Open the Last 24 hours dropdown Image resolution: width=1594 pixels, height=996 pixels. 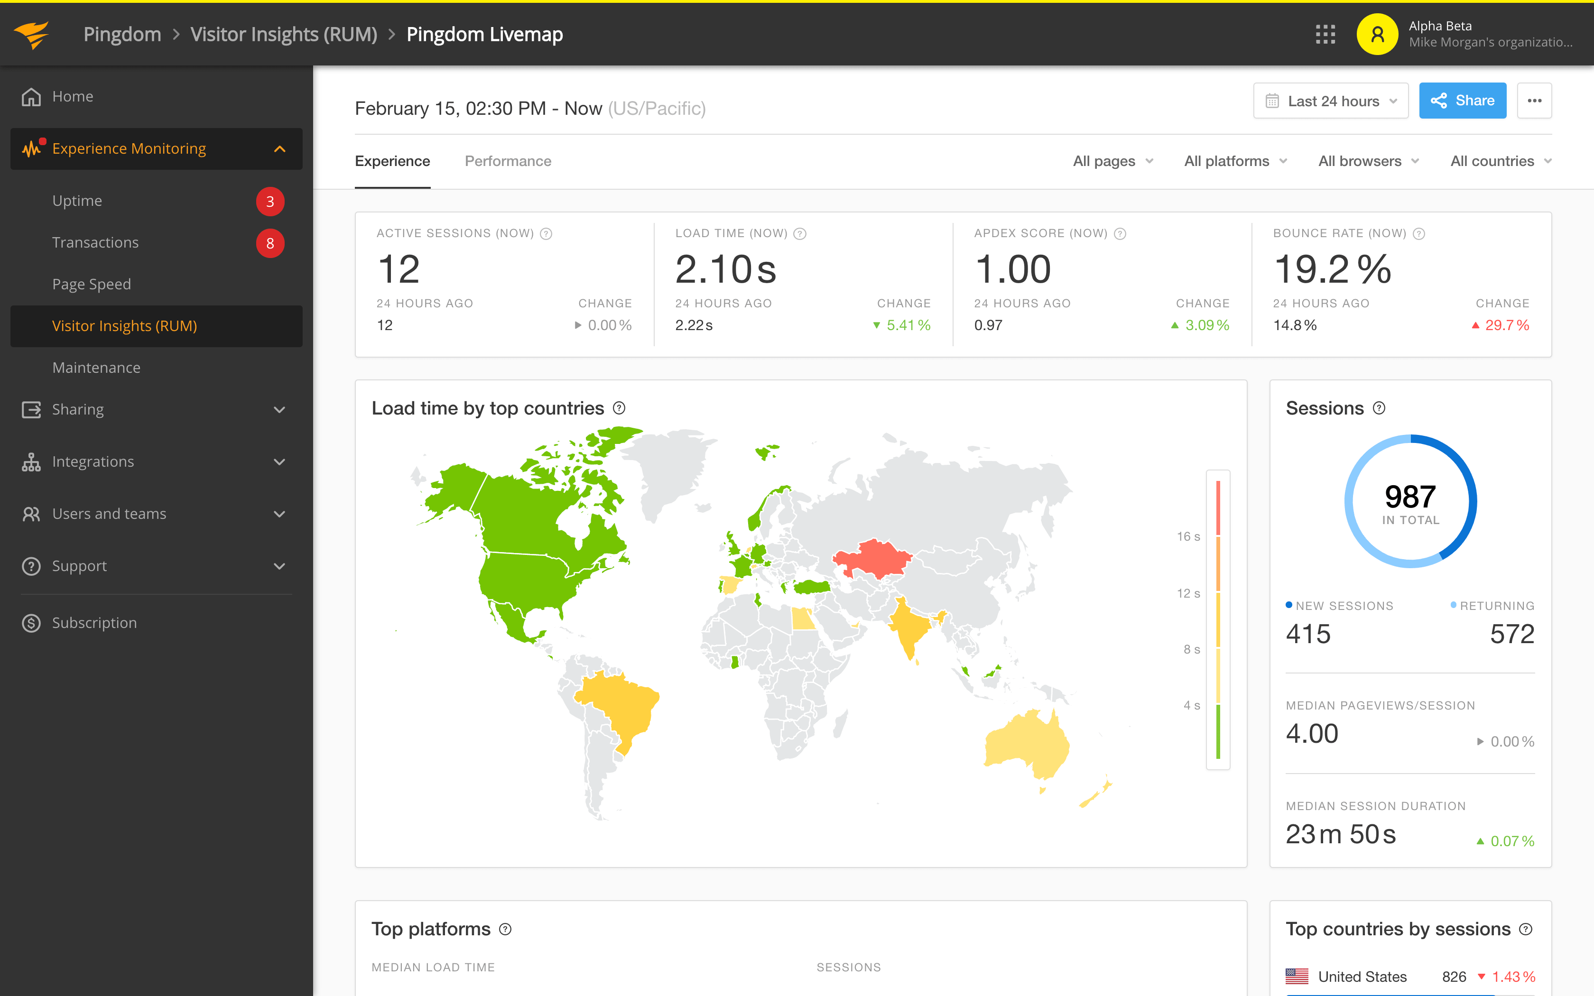(1331, 101)
